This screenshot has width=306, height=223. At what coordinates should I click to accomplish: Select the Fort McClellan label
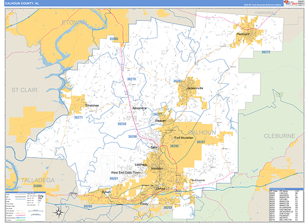click(x=184, y=138)
